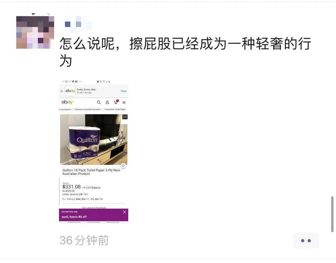Screen dimensions: 336x263
Task: Open the eBay hamburger menu icon
Action: [124, 103]
